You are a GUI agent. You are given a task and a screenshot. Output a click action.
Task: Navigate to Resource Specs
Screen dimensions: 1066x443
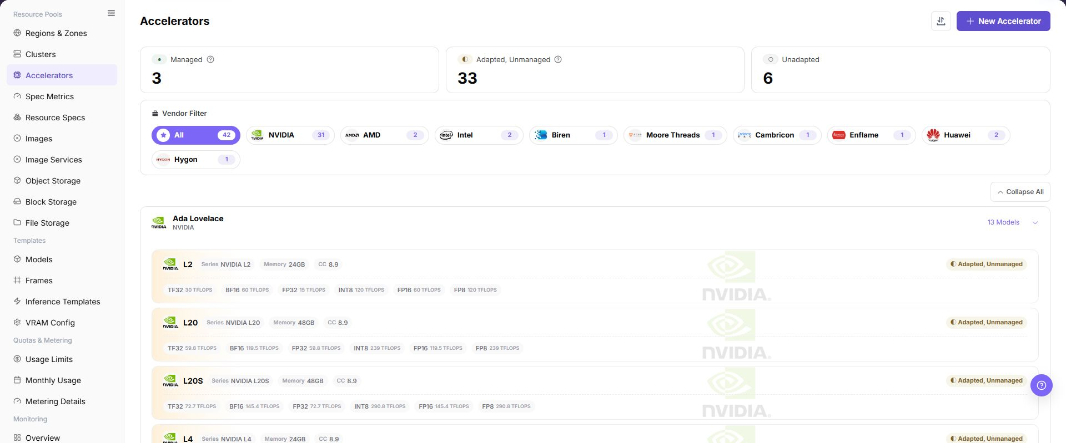click(x=62, y=118)
